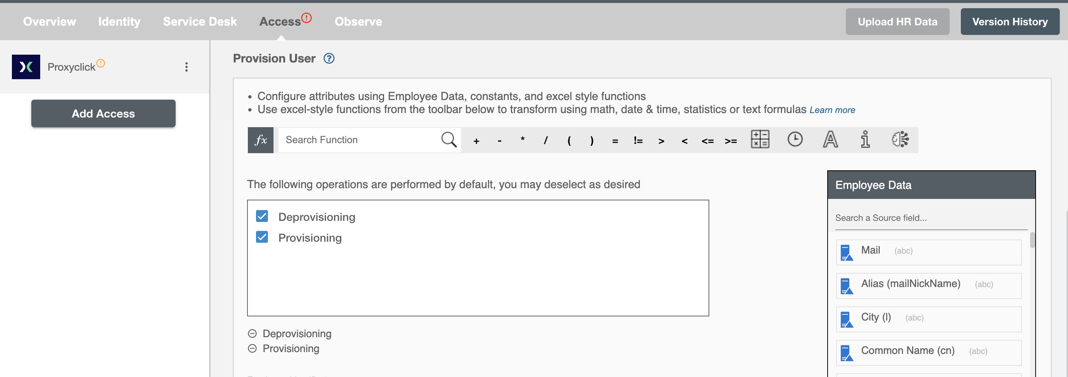Insert the less-than-or-equal operator

(708, 141)
